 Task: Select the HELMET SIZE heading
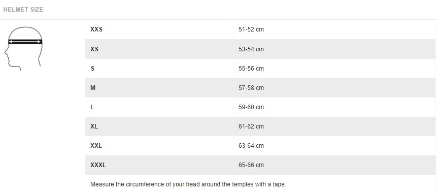coord(23,10)
